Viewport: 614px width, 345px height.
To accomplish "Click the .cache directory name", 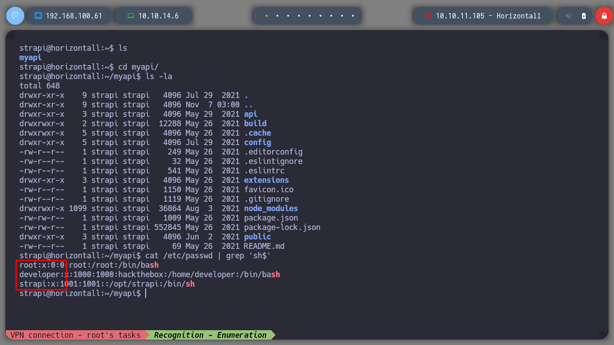I will [x=258, y=133].
